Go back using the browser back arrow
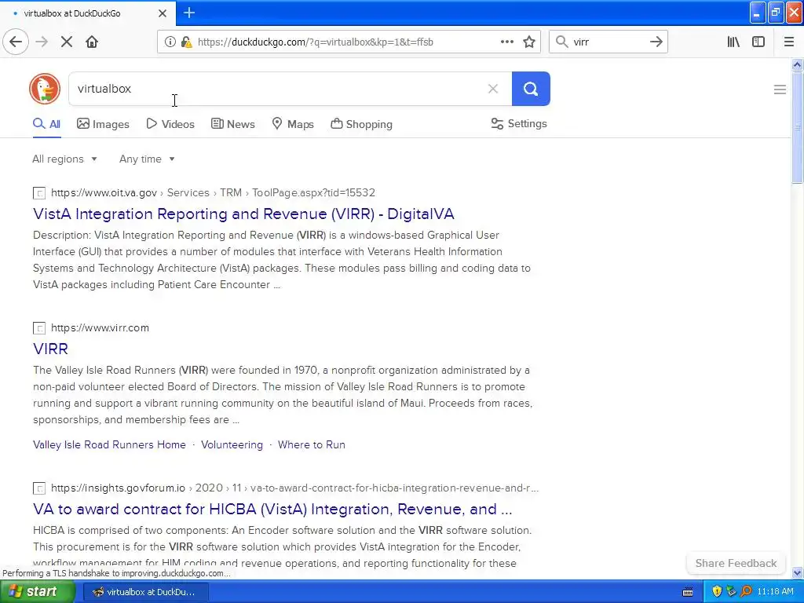The width and height of the screenshot is (804, 603). (16, 42)
